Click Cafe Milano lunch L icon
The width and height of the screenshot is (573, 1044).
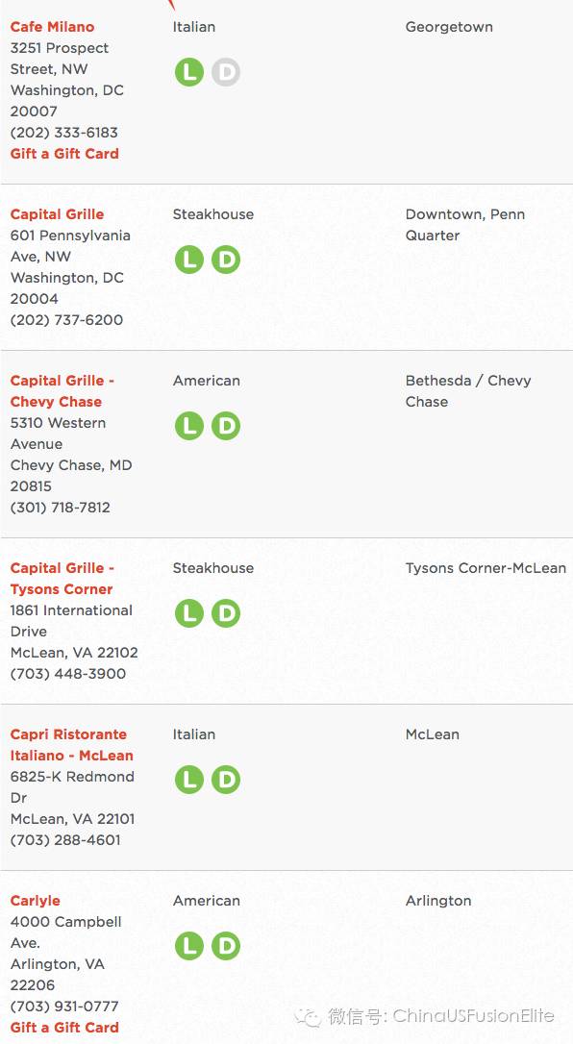point(189,72)
